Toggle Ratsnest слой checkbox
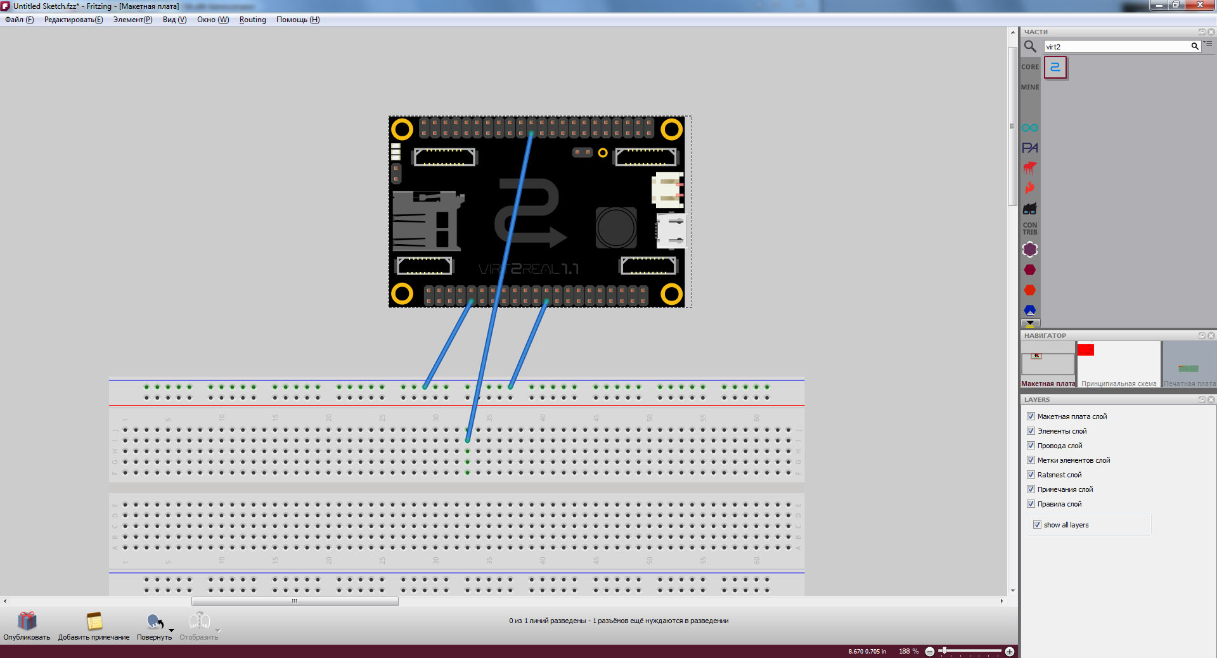Screen dimensions: 1217x658 coord(1031,475)
